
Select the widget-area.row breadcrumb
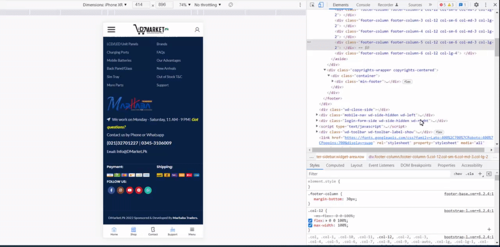pos(340,157)
